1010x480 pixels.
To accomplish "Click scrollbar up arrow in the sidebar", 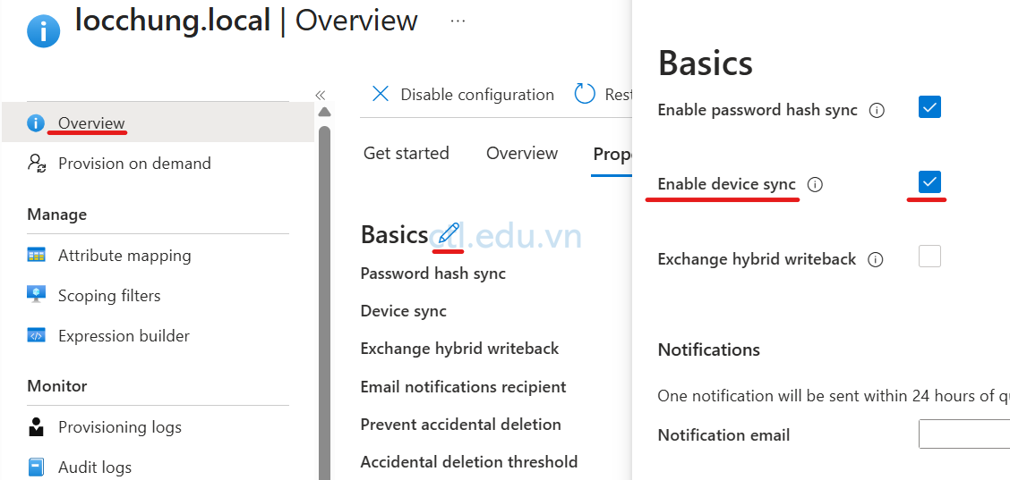I will (325, 112).
